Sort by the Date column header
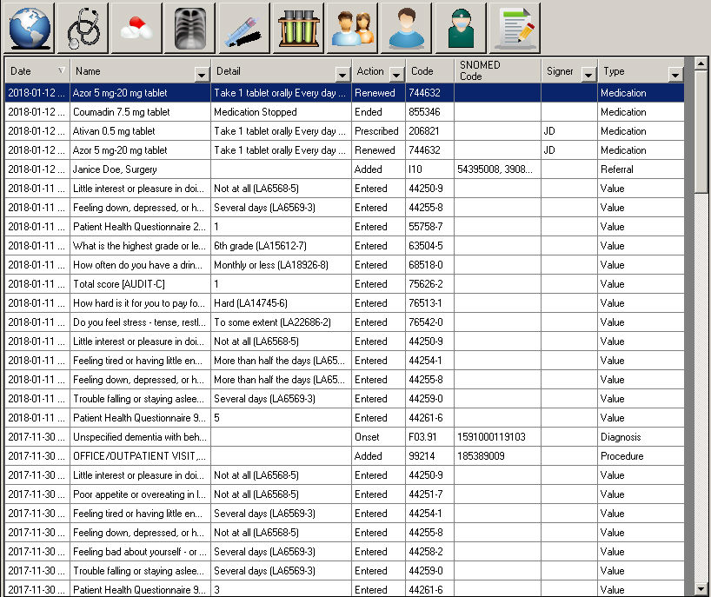Screen dimensions: 711x597 pos(37,71)
